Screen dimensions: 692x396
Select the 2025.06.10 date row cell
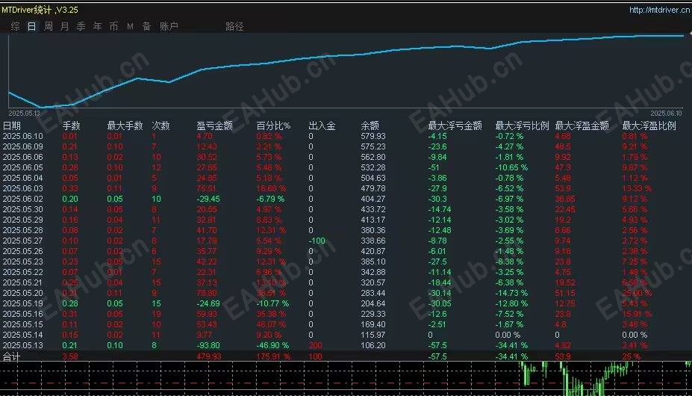coord(23,136)
